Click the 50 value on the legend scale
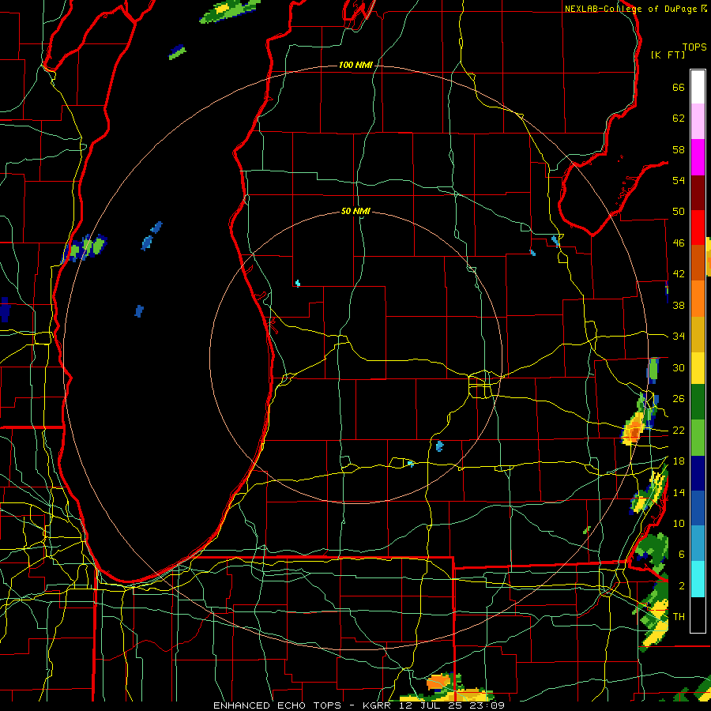 (x=679, y=212)
